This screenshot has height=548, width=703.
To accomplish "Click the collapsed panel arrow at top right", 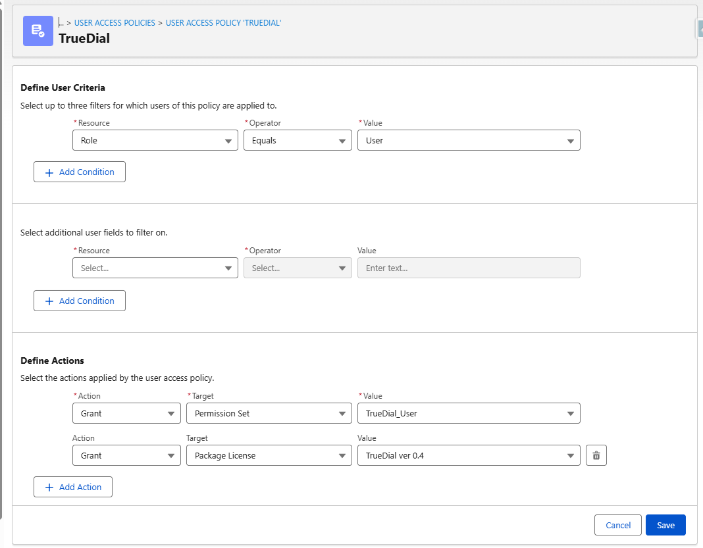I will click(x=699, y=28).
